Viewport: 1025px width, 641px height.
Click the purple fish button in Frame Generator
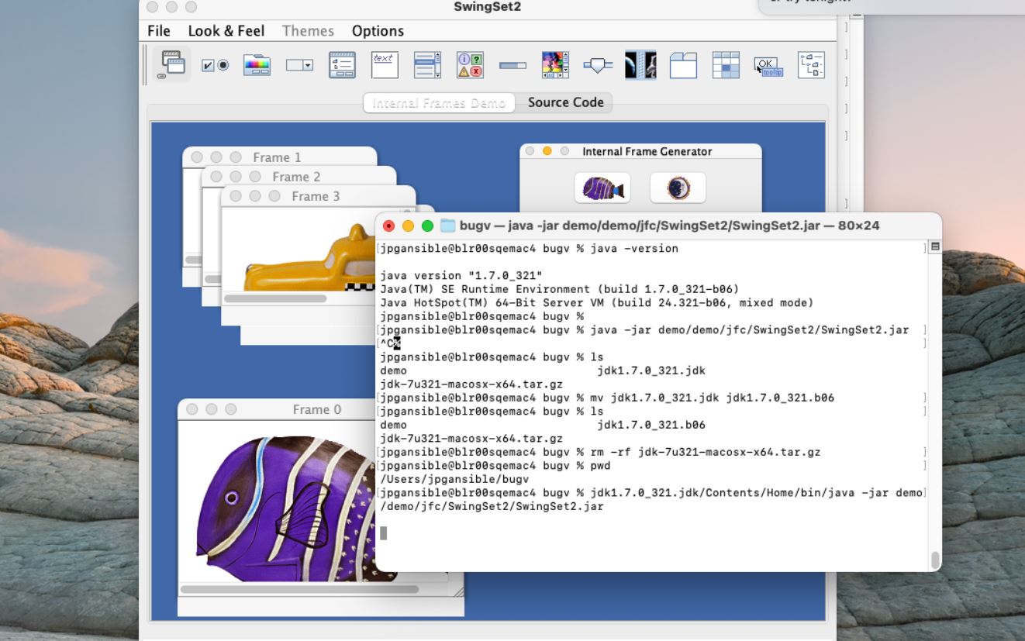pos(602,188)
